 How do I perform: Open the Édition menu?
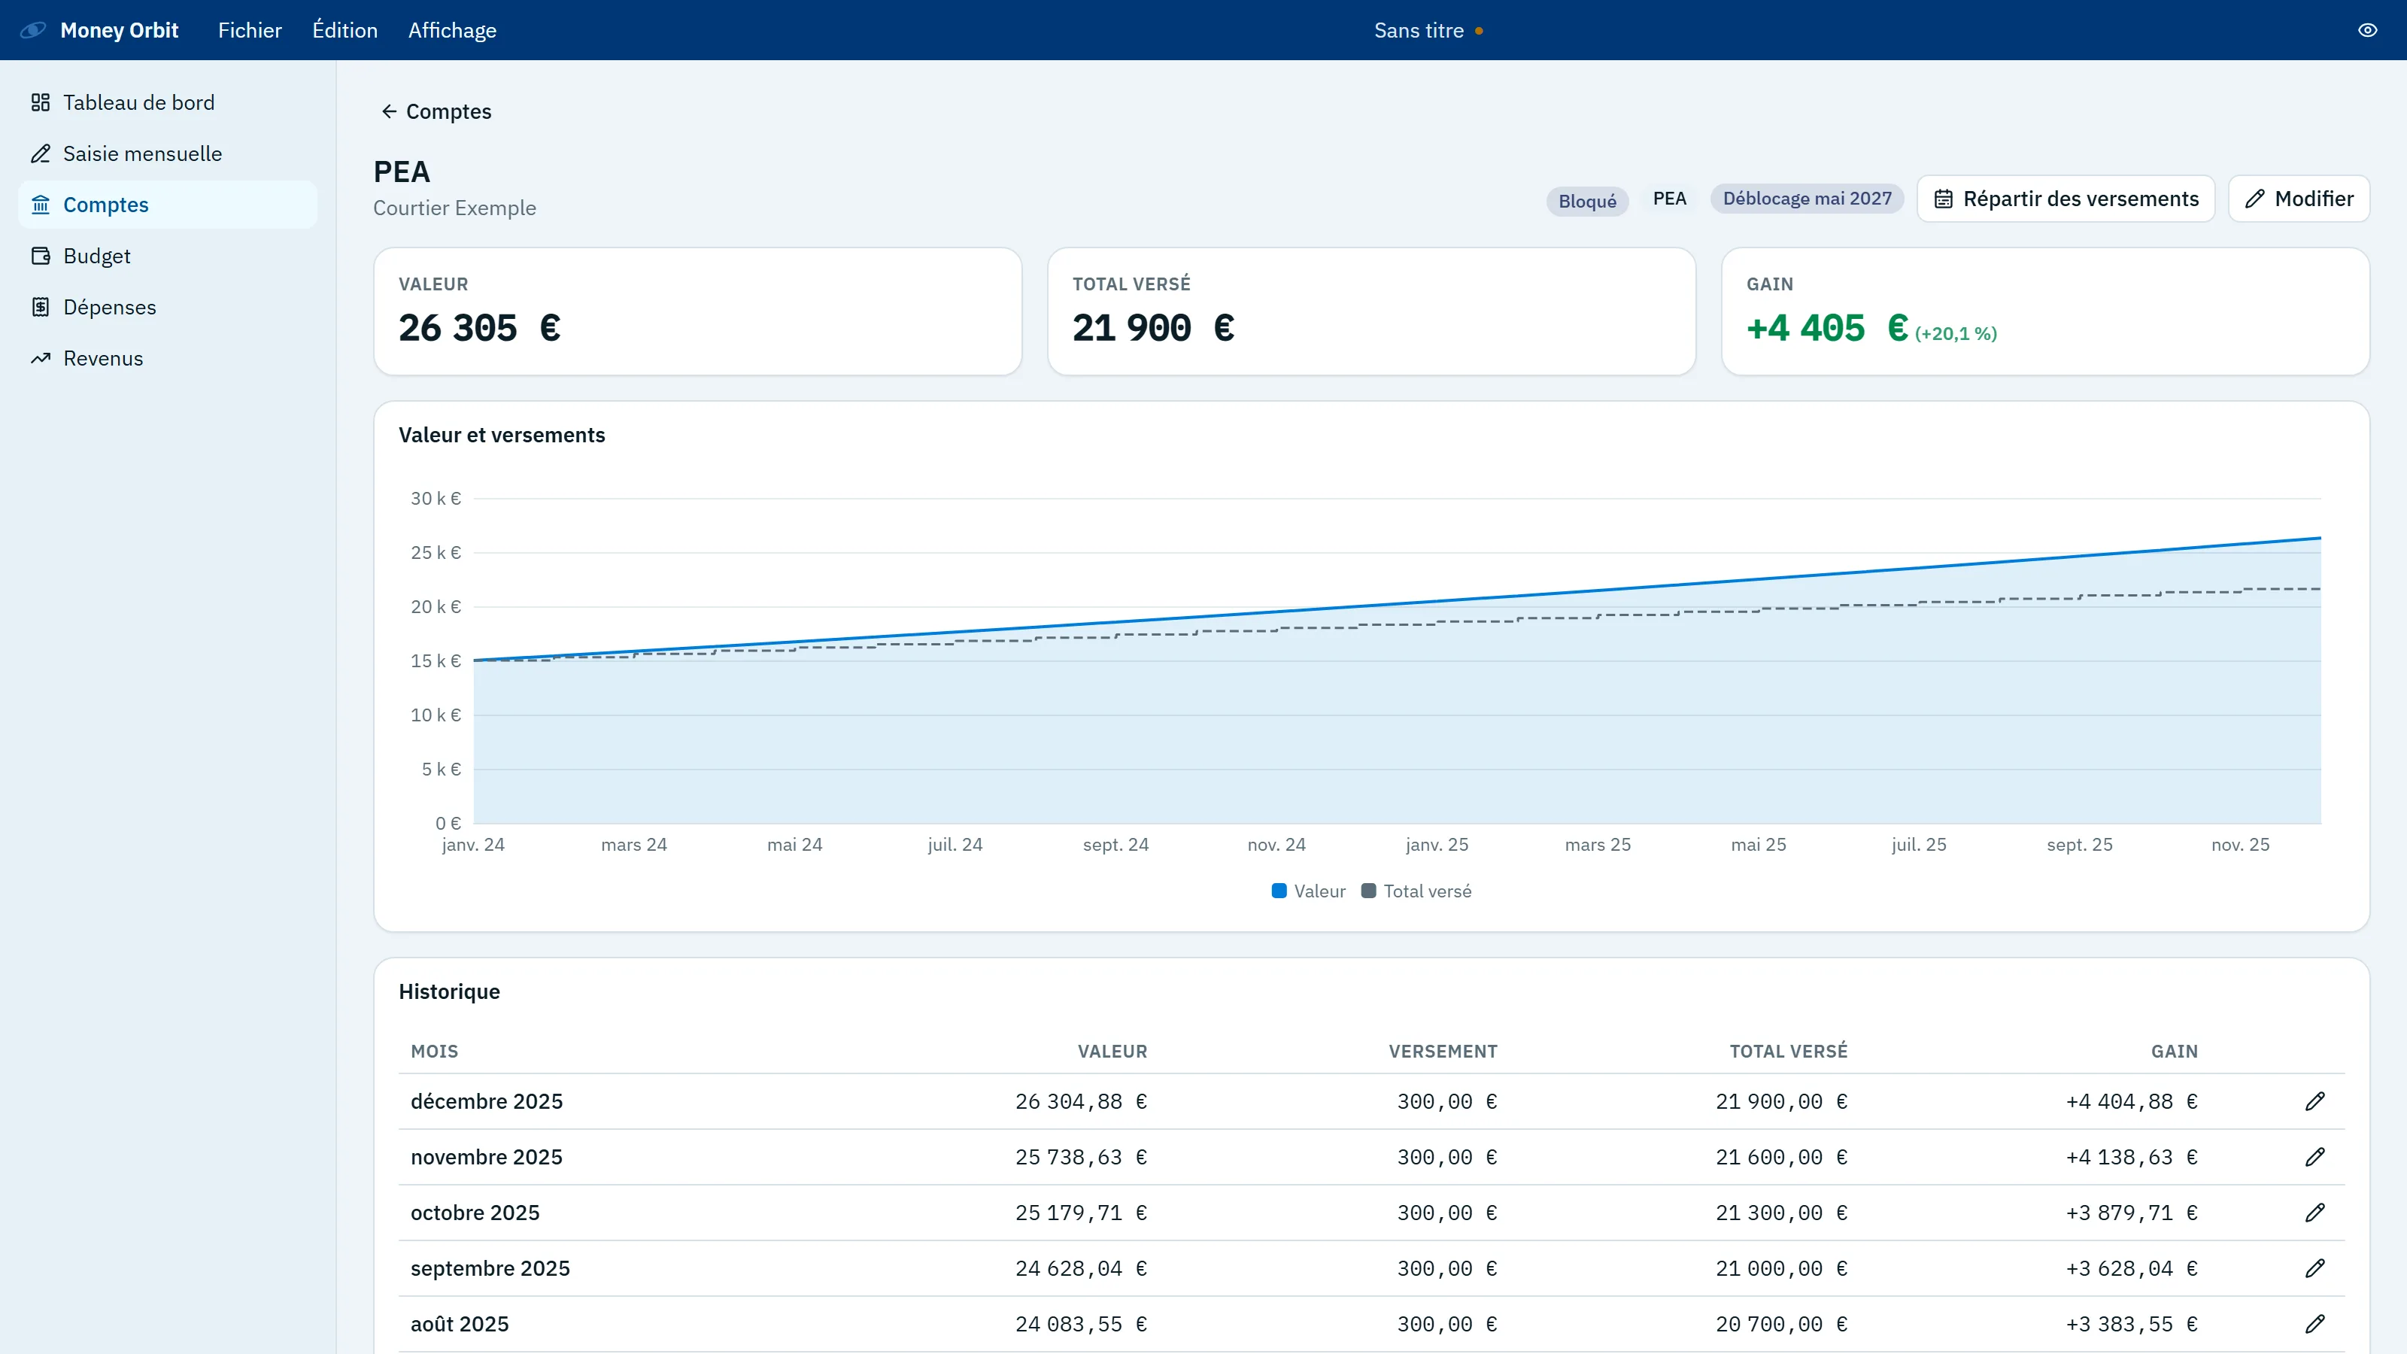(345, 30)
